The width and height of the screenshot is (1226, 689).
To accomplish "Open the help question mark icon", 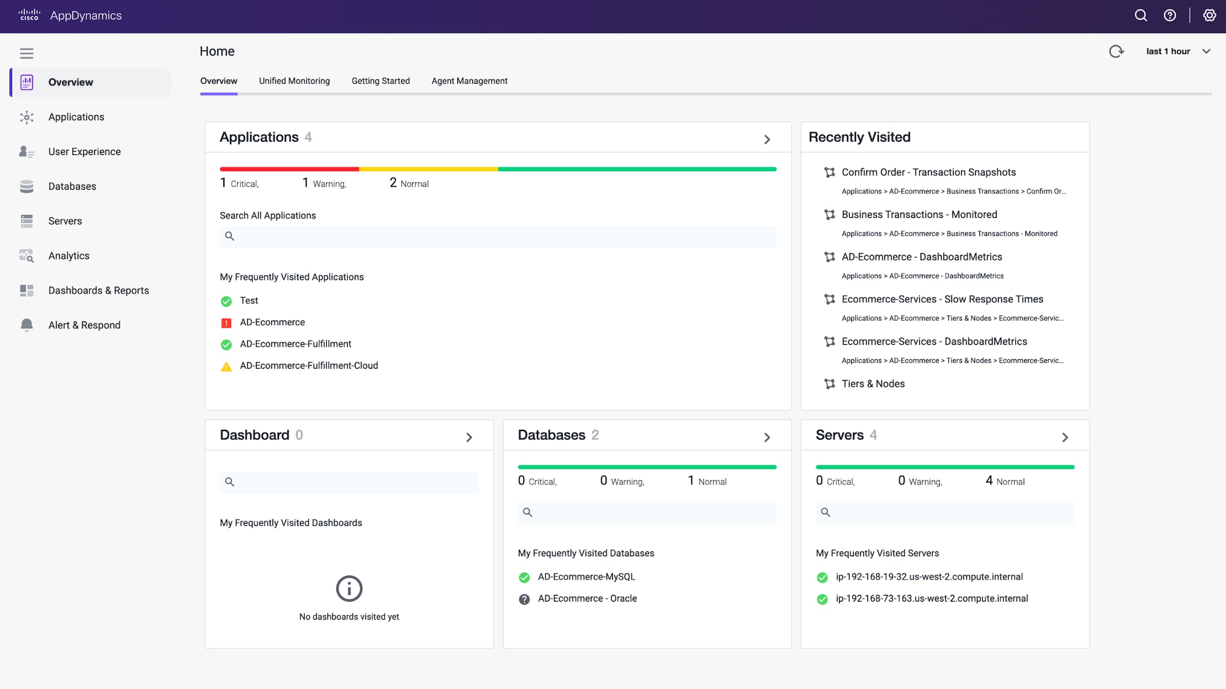I will tap(1170, 16).
